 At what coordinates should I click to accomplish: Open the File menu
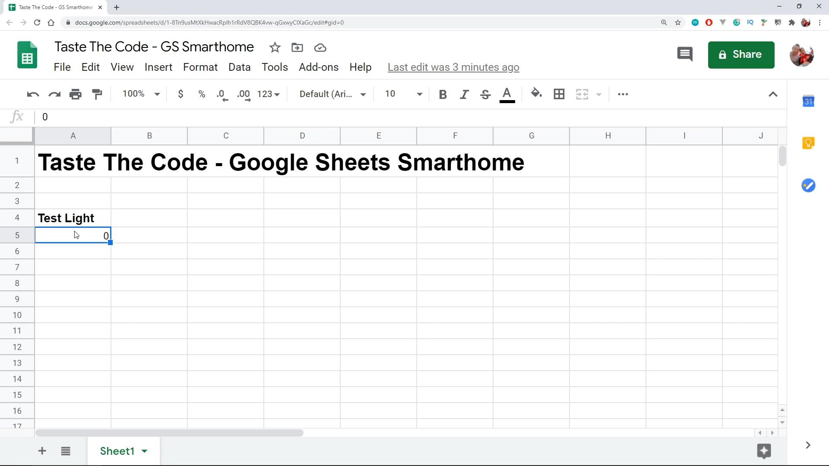[62, 67]
